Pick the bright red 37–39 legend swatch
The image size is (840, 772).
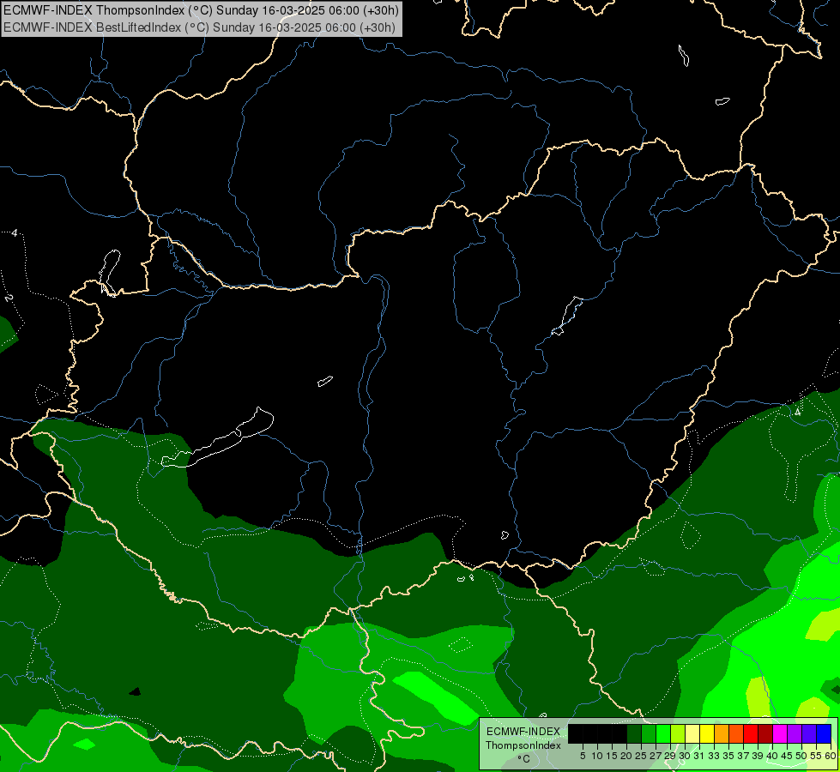tap(751, 733)
